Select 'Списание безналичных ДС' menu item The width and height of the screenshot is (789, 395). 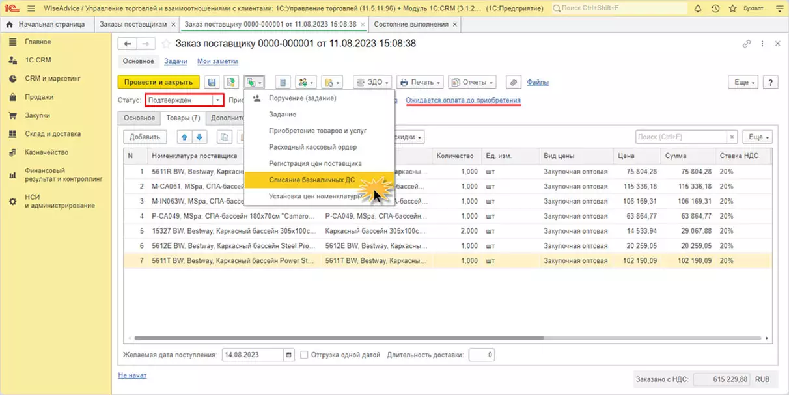click(x=312, y=180)
